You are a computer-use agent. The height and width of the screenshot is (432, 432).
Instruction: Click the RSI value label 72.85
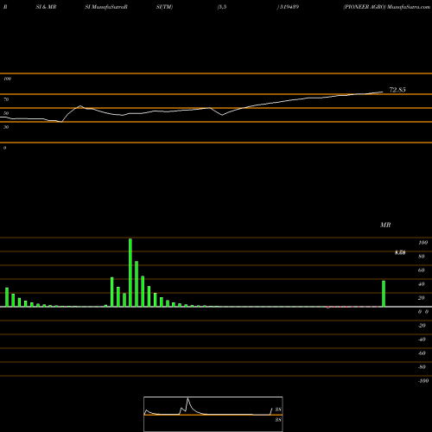(397, 90)
